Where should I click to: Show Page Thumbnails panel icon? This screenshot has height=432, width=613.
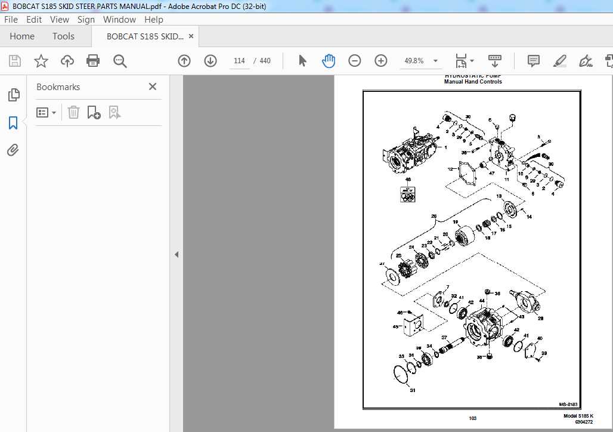tap(14, 95)
